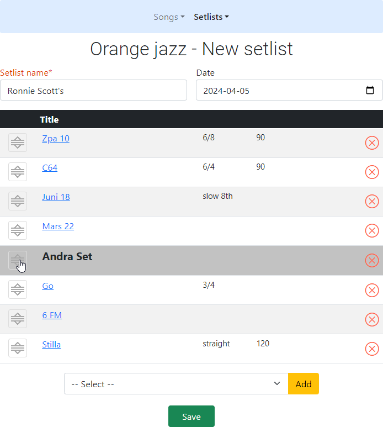Open the 6 FM song link
Image resolution: width=383 pixels, height=427 pixels.
tap(52, 315)
